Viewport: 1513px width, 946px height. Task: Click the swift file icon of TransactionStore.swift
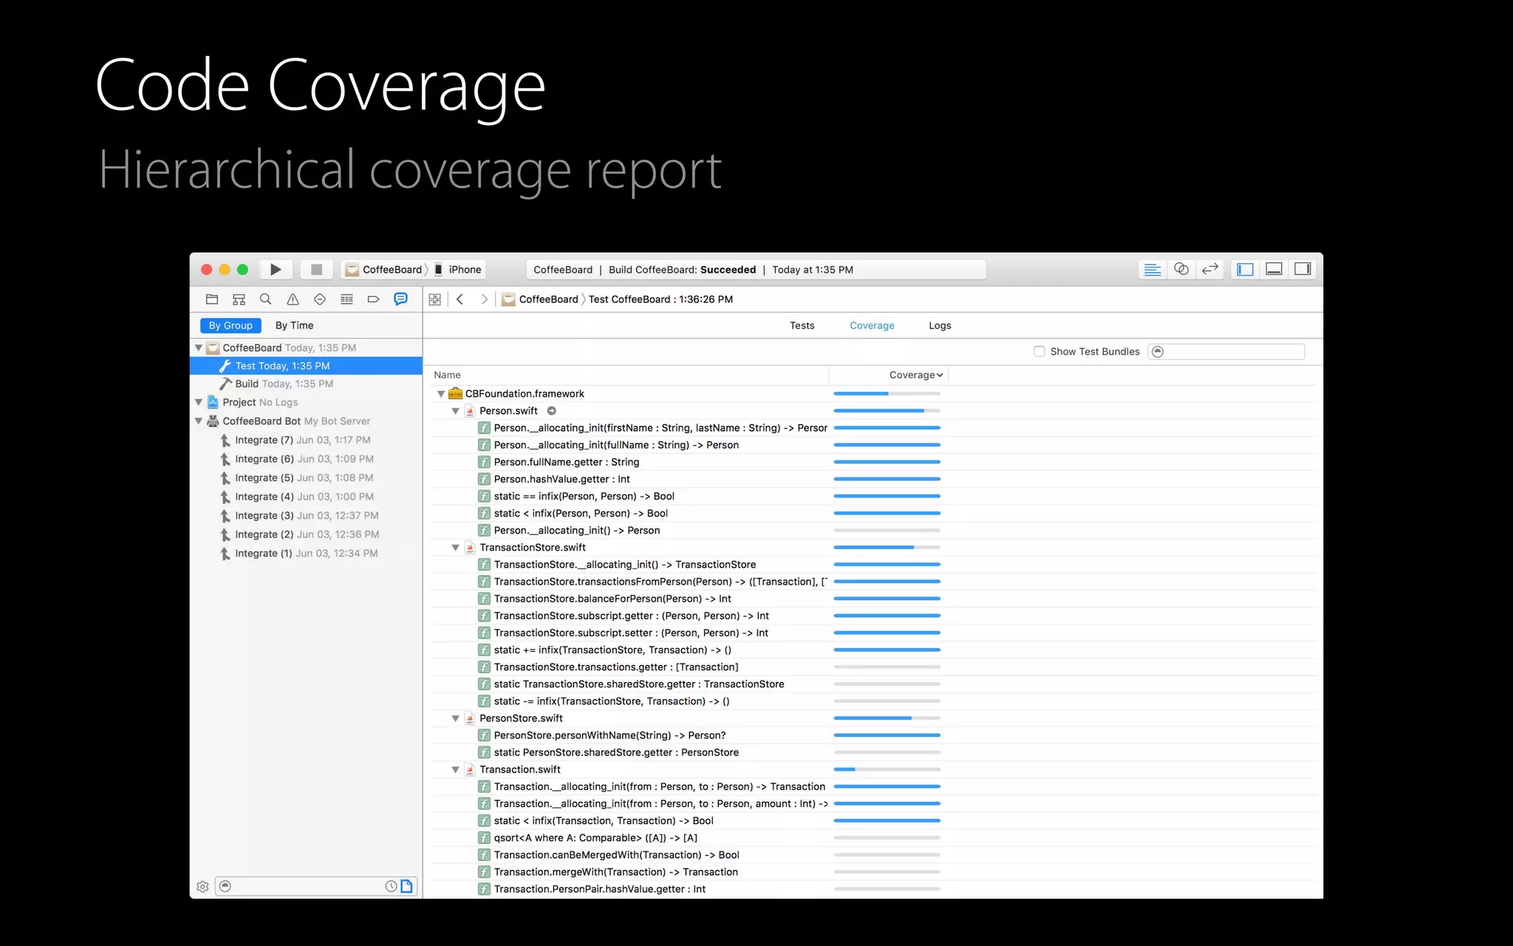[x=470, y=548]
